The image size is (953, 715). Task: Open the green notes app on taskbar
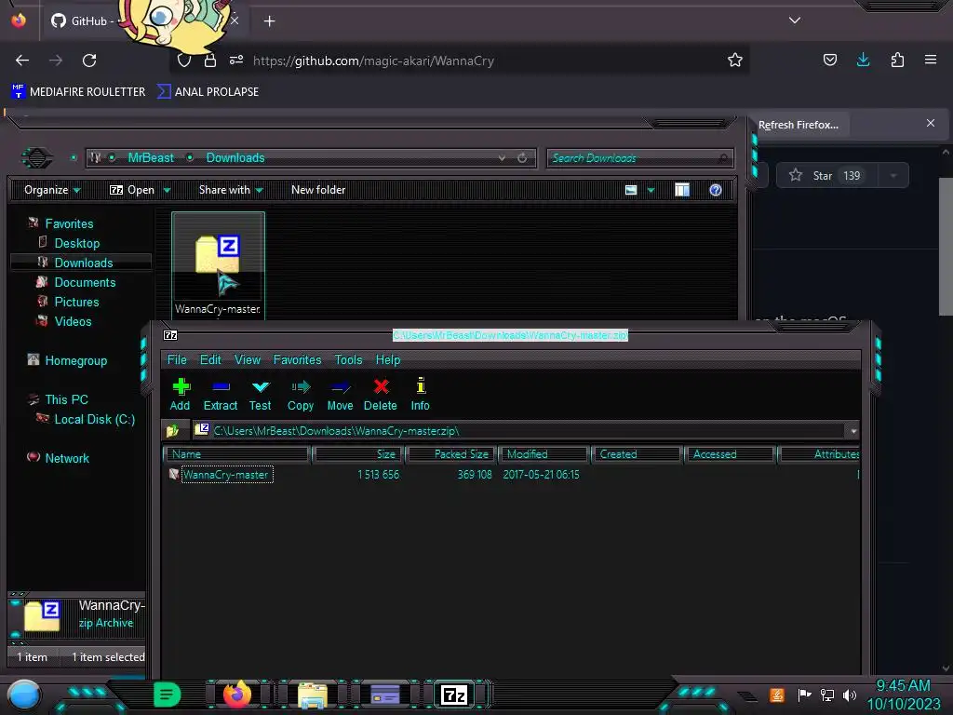click(168, 694)
